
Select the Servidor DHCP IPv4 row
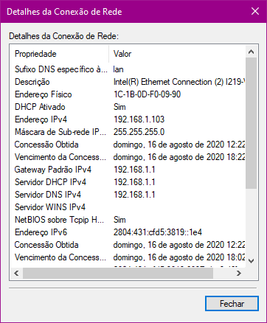click(128, 182)
